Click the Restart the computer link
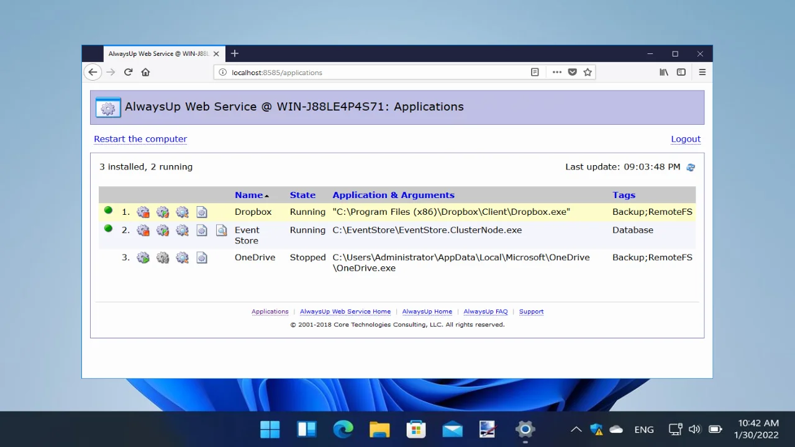The width and height of the screenshot is (795, 447). click(140, 139)
